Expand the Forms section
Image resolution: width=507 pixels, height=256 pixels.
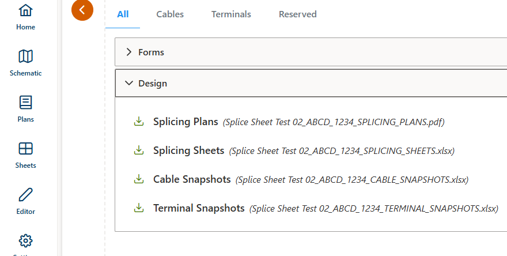pyautogui.click(x=129, y=52)
